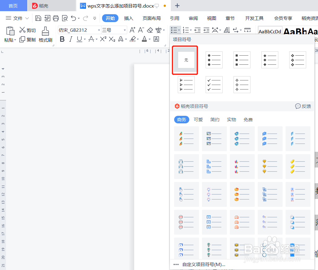Select the Format Painter tool

(45, 33)
